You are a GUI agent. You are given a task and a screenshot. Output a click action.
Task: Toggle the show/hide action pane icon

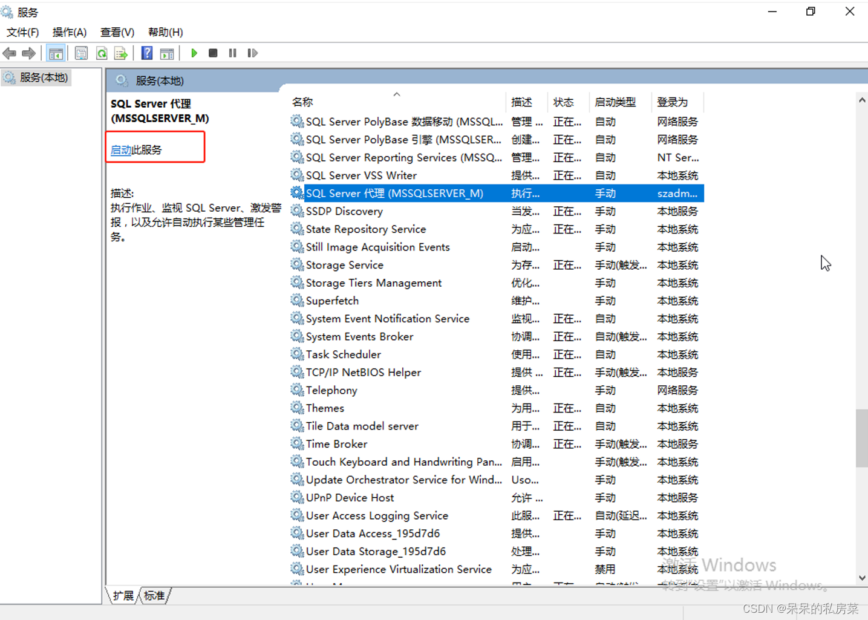pyautogui.click(x=167, y=53)
